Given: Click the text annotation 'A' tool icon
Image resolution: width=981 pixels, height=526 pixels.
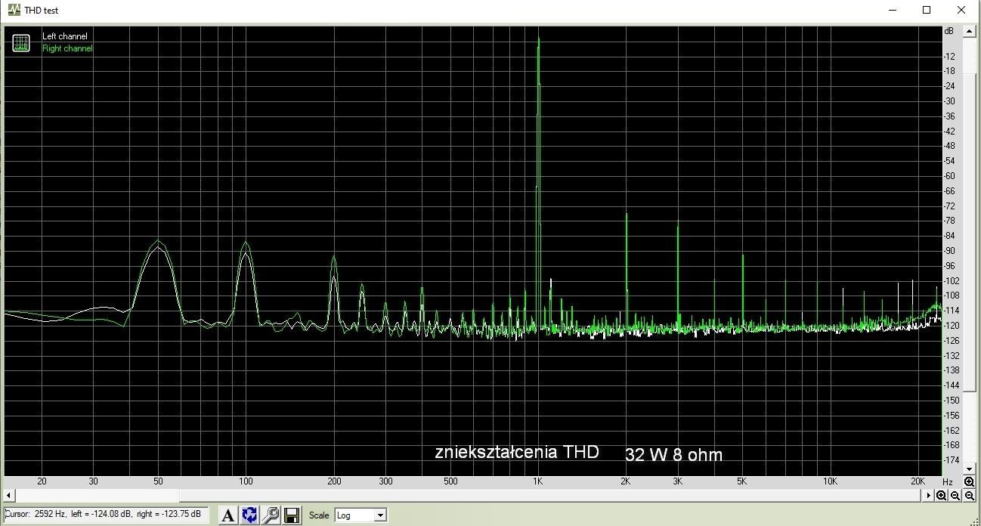Looking at the screenshot, I should pos(227,515).
